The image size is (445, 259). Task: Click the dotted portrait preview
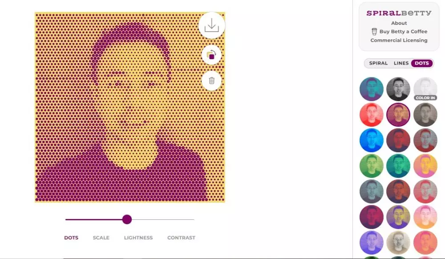(x=130, y=107)
